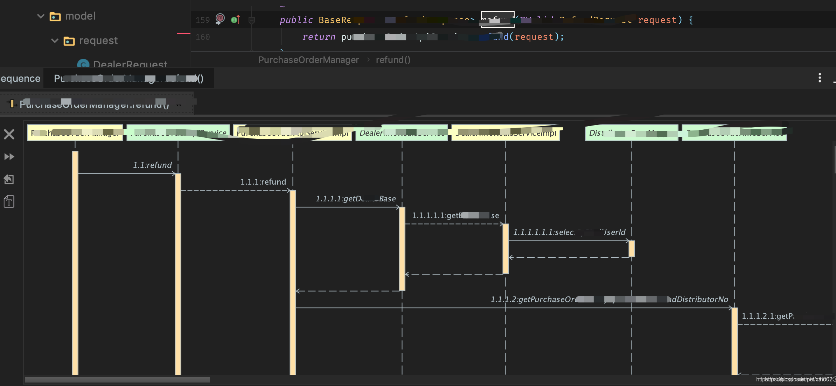The width and height of the screenshot is (836, 386).
Task: Open the Sequence tool window label
Action: tap(20, 78)
